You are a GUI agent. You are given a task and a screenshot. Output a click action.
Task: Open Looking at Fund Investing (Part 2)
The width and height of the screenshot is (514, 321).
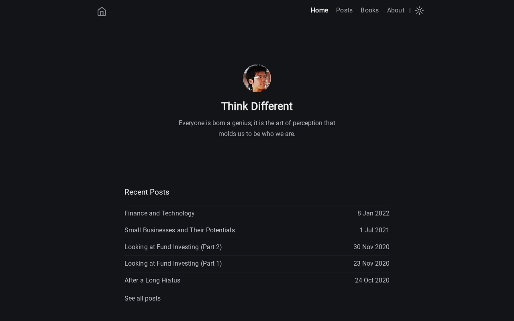click(x=173, y=247)
